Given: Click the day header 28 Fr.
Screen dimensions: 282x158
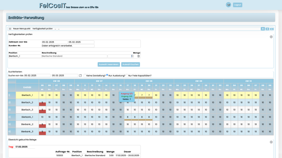Looking at the screenshot, I should tap(206, 87).
